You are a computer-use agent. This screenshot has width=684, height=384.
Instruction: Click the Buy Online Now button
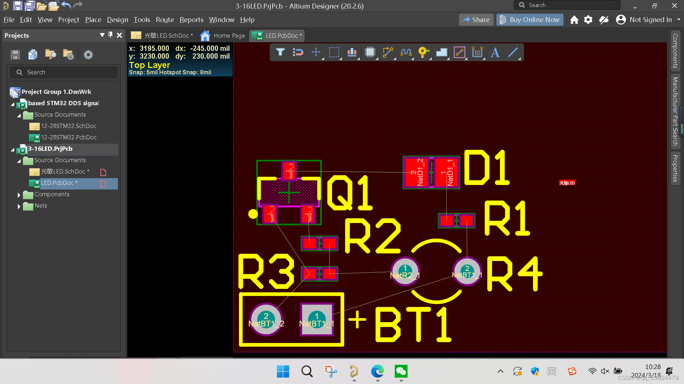(530, 20)
